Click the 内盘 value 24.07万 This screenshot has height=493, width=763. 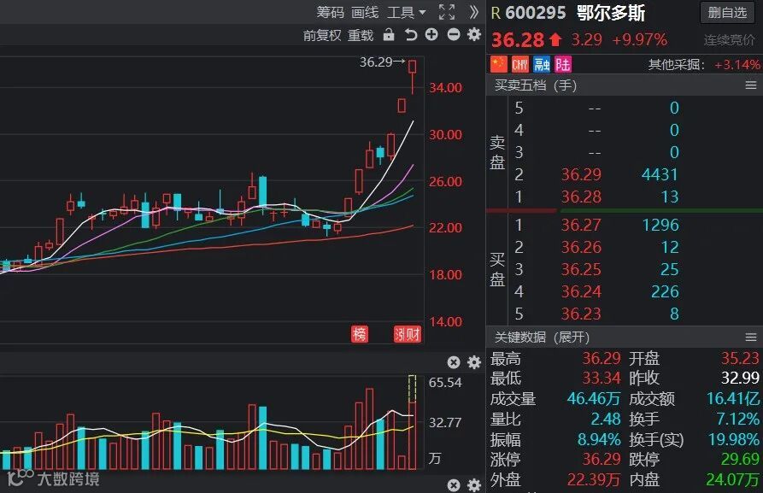coord(733,480)
